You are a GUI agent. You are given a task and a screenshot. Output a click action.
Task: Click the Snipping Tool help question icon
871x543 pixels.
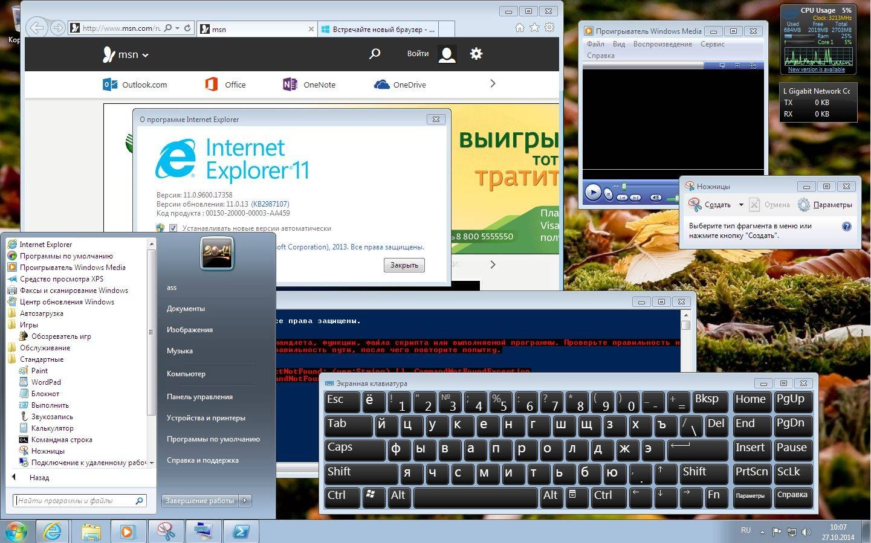point(847,227)
